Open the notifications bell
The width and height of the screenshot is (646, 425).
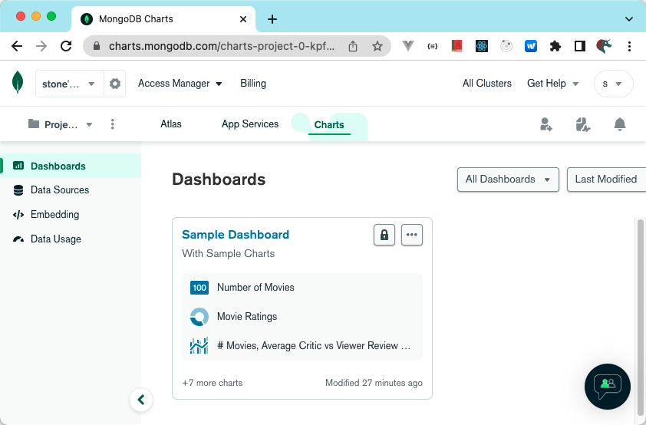point(620,124)
